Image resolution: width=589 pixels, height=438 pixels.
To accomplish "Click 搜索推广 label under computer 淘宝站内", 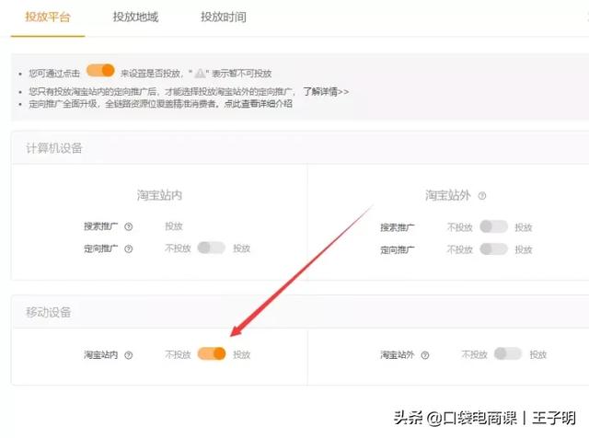I will coord(100,226).
